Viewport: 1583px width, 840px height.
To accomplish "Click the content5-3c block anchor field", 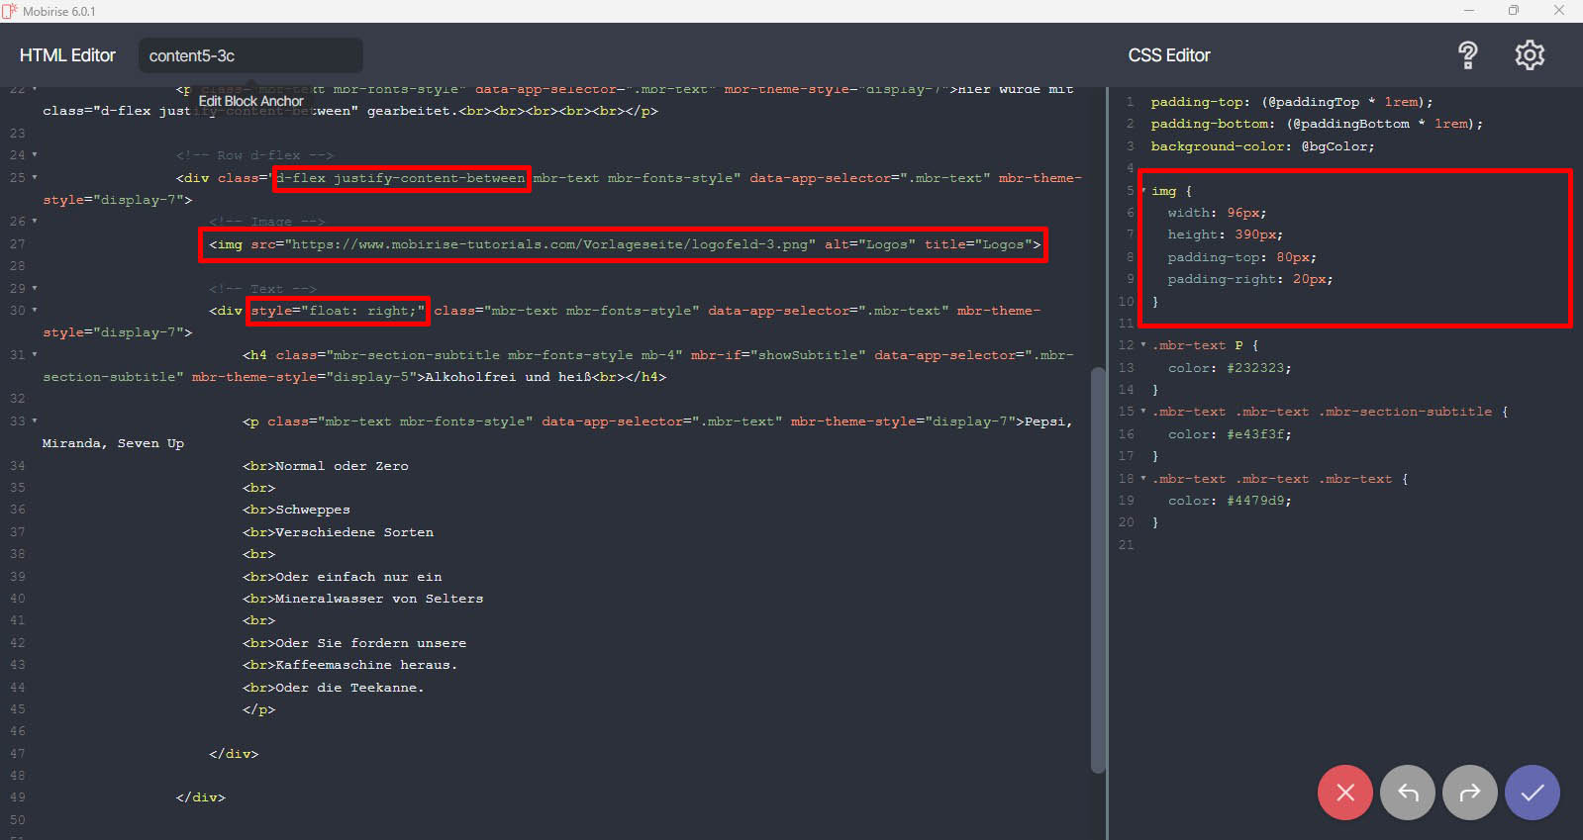I will [249, 55].
